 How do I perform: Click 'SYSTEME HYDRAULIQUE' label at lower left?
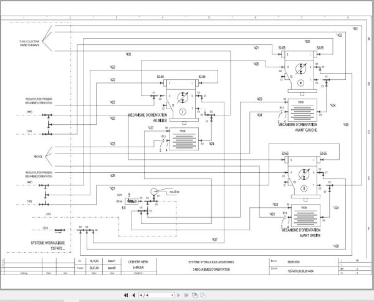pos(48,243)
